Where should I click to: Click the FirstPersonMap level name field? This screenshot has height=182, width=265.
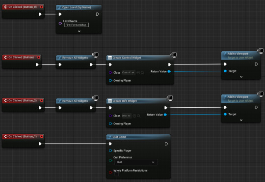[77, 25]
